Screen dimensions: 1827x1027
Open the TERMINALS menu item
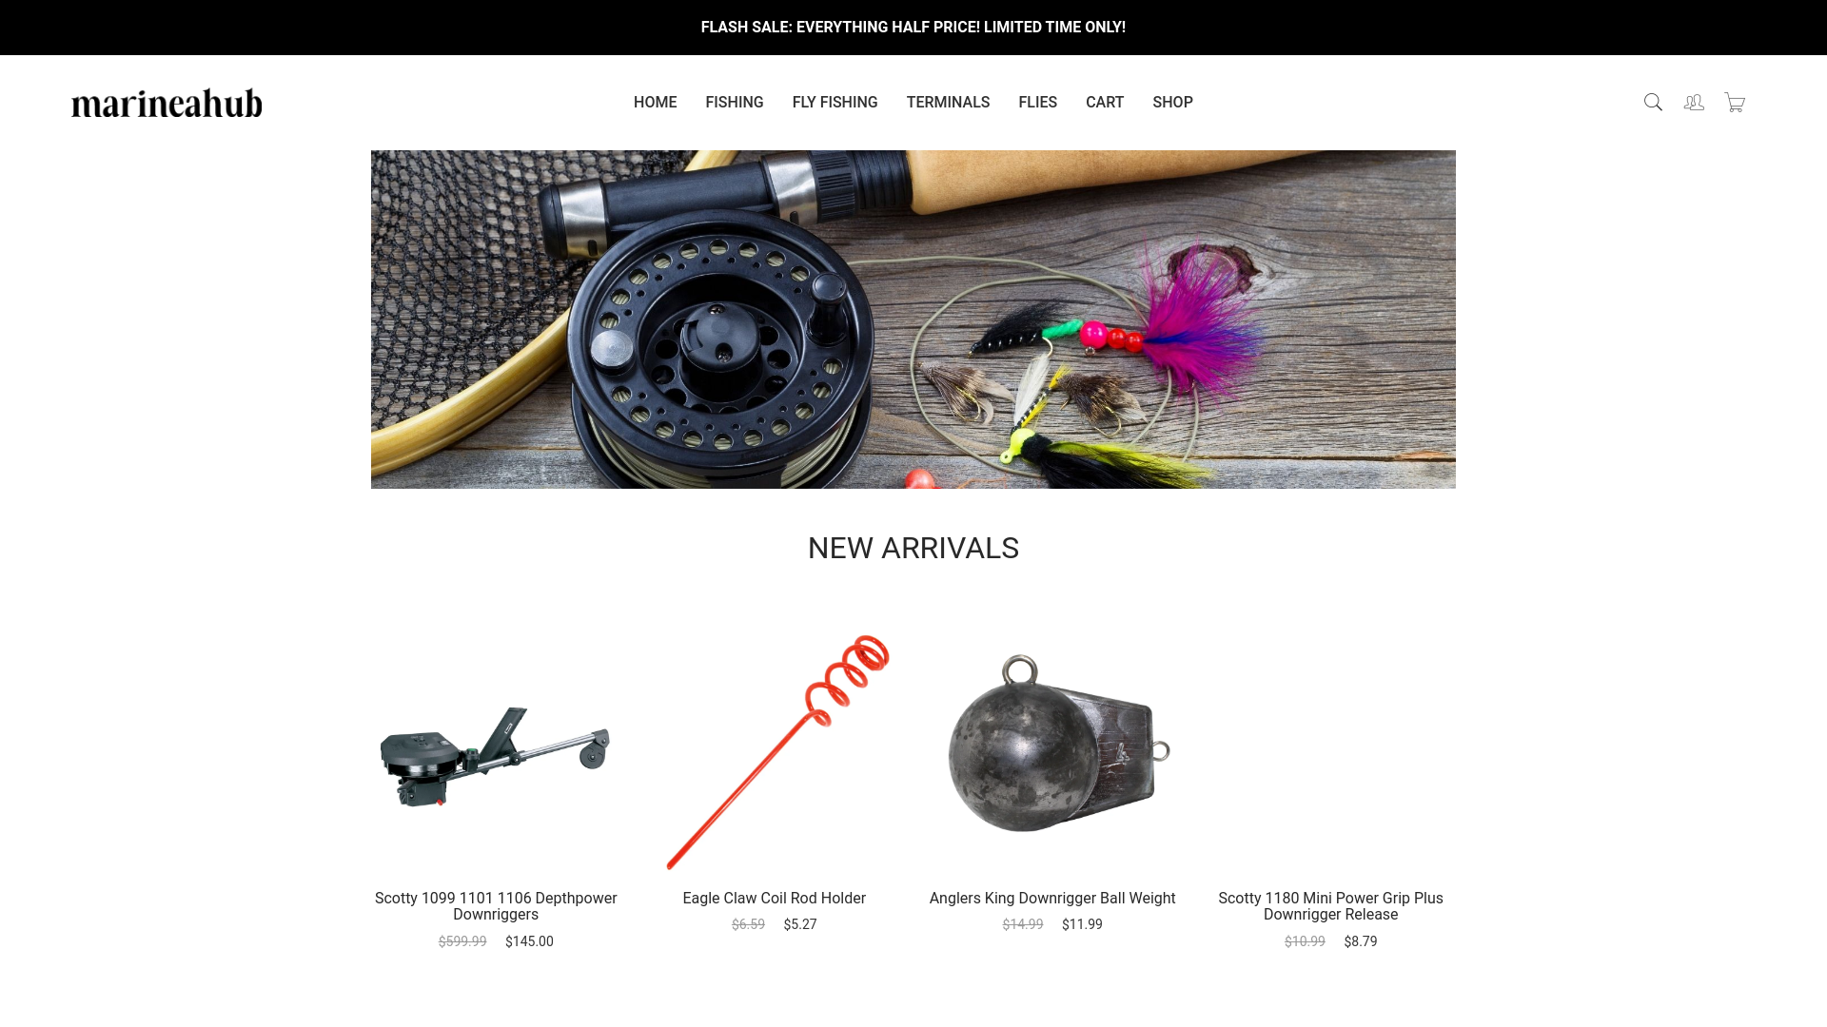948,103
